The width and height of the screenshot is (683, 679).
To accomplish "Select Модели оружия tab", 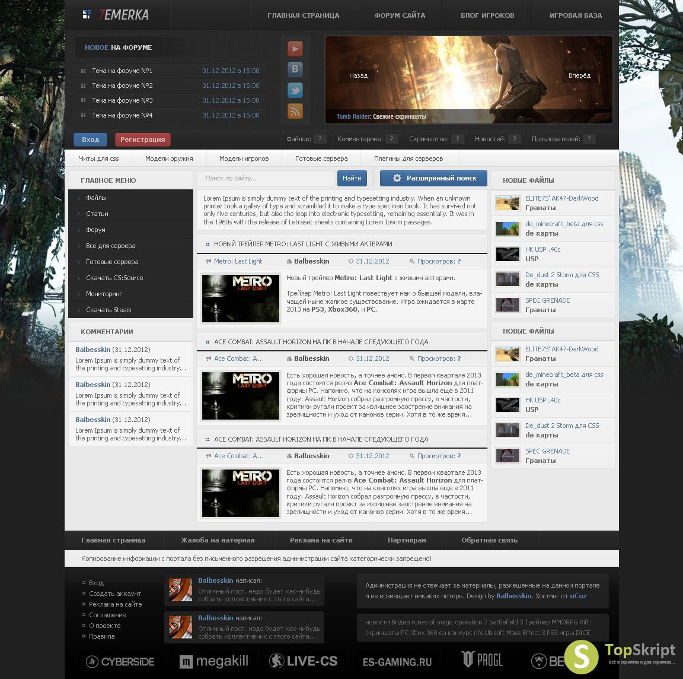I will pyautogui.click(x=169, y=158).
